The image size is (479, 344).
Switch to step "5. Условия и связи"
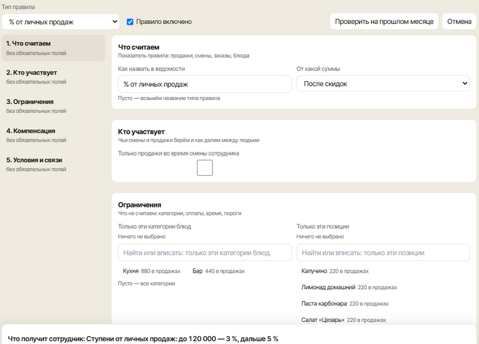[x=54, y=164]
